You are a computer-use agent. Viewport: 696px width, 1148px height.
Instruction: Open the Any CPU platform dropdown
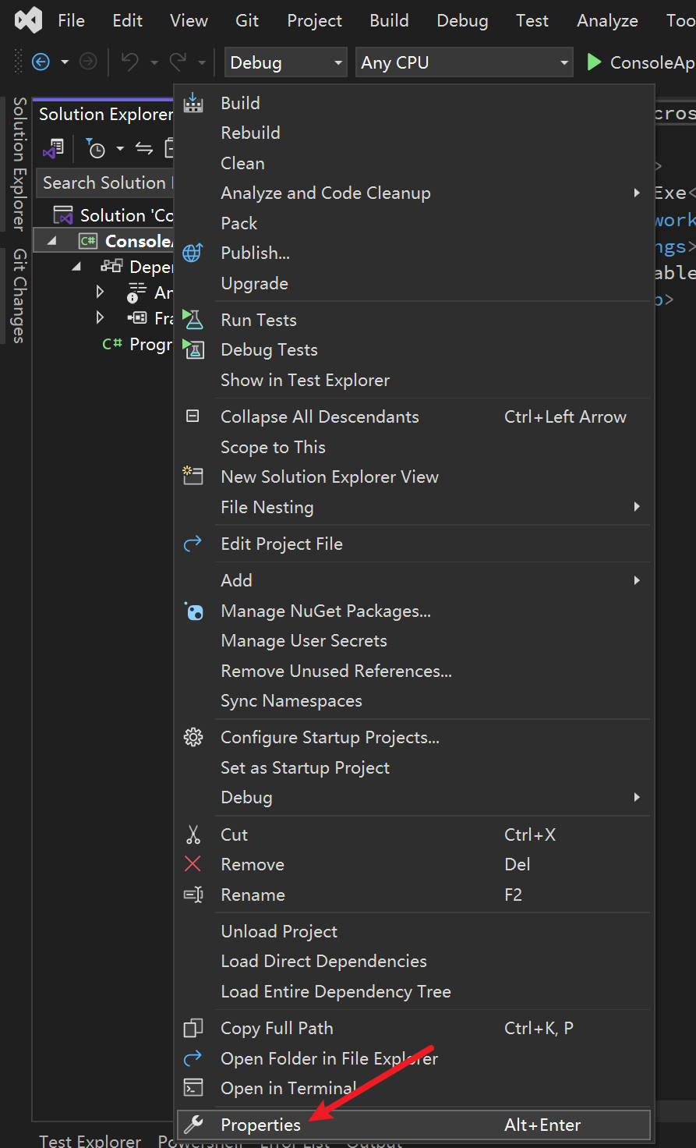465,62
